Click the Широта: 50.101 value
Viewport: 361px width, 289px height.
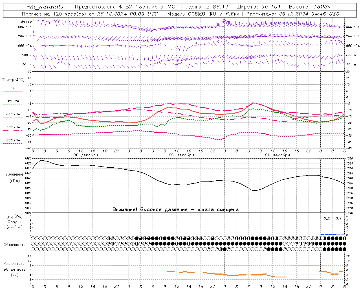pos(259,7)
